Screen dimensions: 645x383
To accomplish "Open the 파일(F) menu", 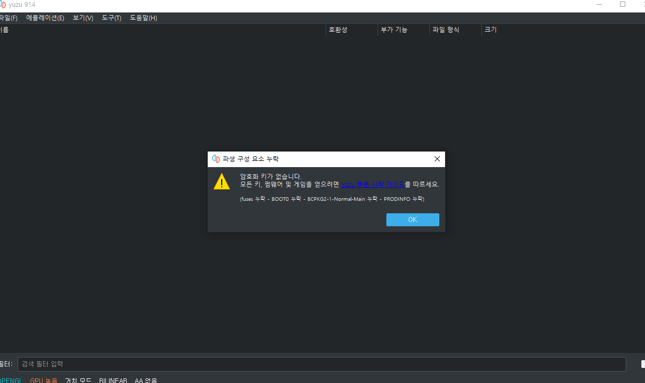I will click(8, 18).
